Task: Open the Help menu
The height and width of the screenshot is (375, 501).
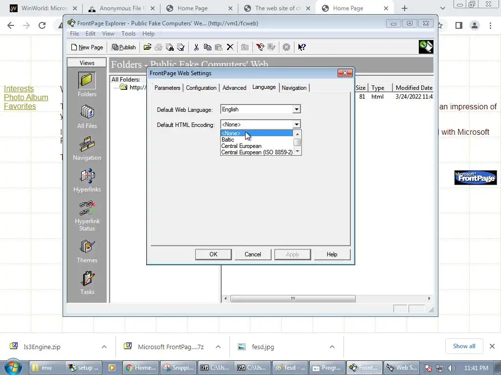Action: [x=148, y=34]
